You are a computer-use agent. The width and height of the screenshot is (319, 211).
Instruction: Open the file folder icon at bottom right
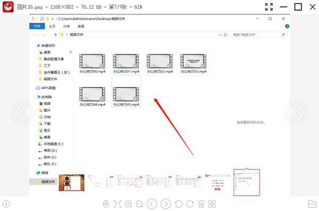click(x=312, y=204)
